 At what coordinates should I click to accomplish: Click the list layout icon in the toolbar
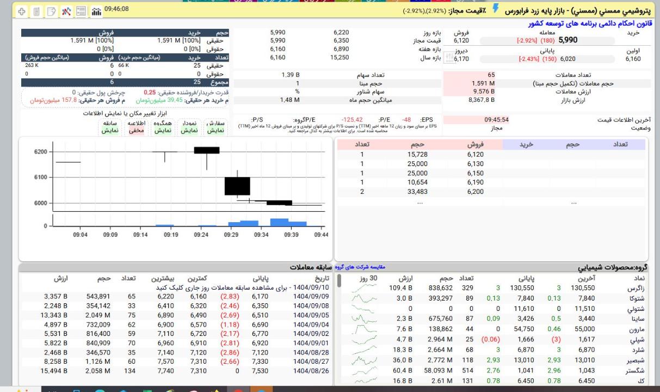81,11
